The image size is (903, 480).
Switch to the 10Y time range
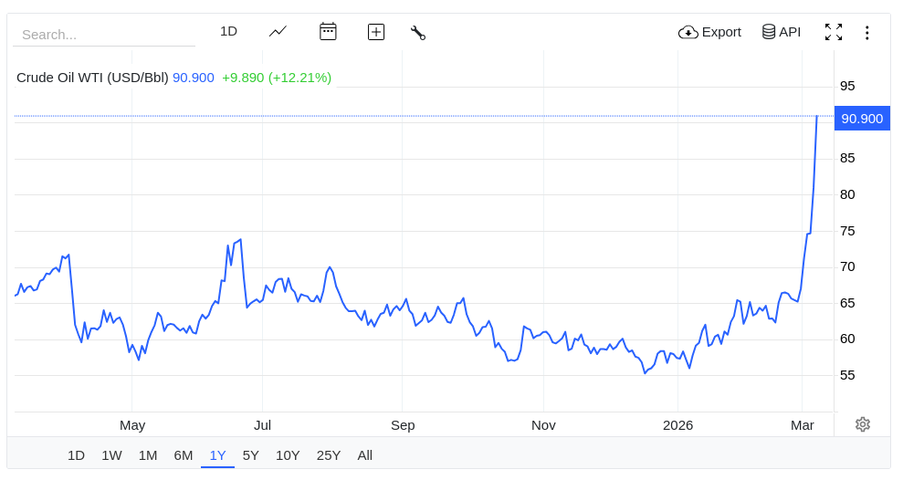coord(288,456)
